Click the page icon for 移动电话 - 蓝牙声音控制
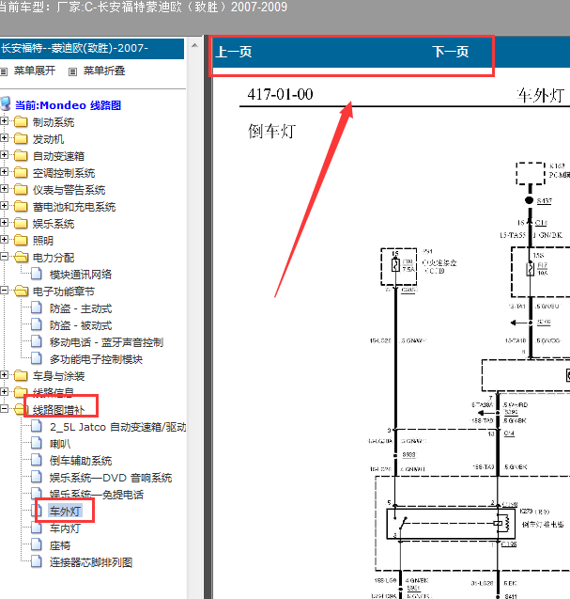570x599 pixels. click(x=37, y=341)
